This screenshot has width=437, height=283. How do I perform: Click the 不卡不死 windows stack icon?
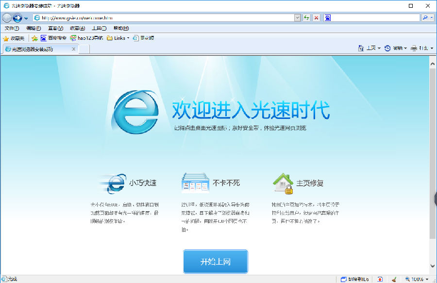click(195, 183)
